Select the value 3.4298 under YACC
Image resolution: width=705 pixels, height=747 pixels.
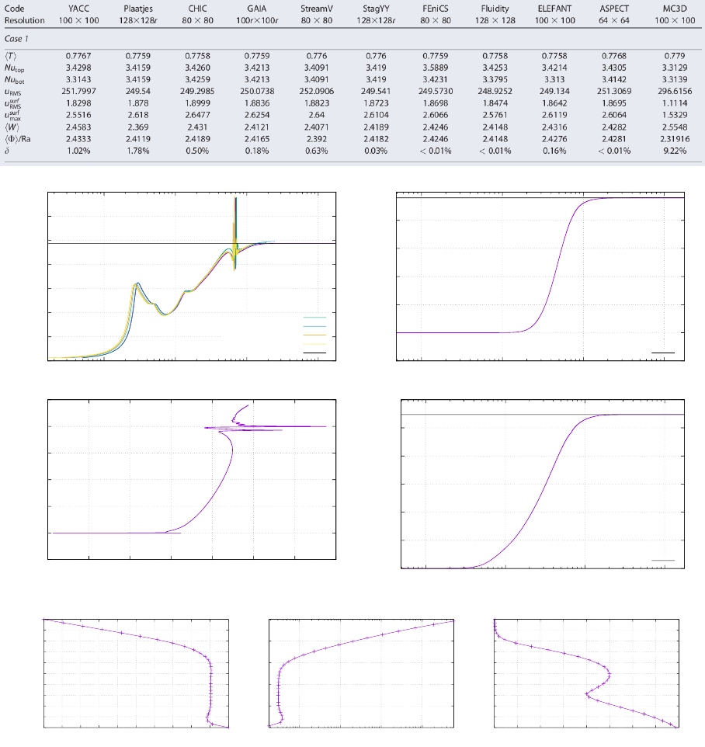(78, 68)
